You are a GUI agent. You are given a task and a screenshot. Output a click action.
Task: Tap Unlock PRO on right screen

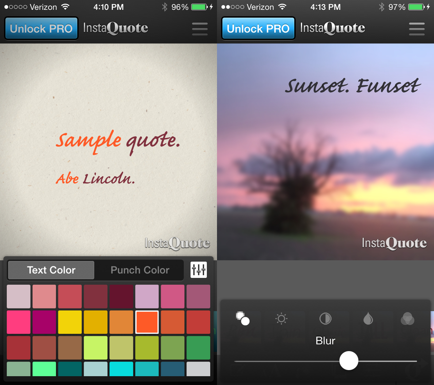(x=258, y=28)
